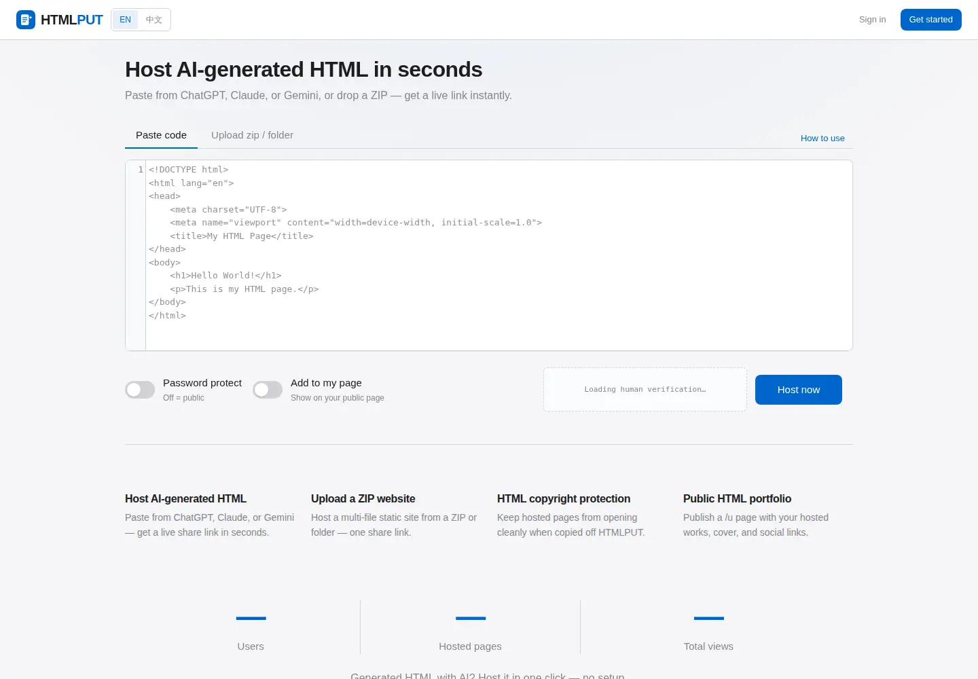Click inside the HTML code editor
The height and width of the screenshot is (679, 978).
pyautogui.click(x=499, y=255)
